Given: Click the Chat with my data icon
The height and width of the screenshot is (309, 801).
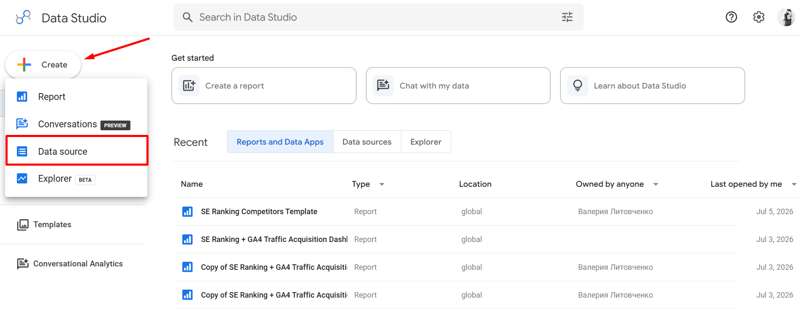Looking at the screenshot, I should [383, 86].
